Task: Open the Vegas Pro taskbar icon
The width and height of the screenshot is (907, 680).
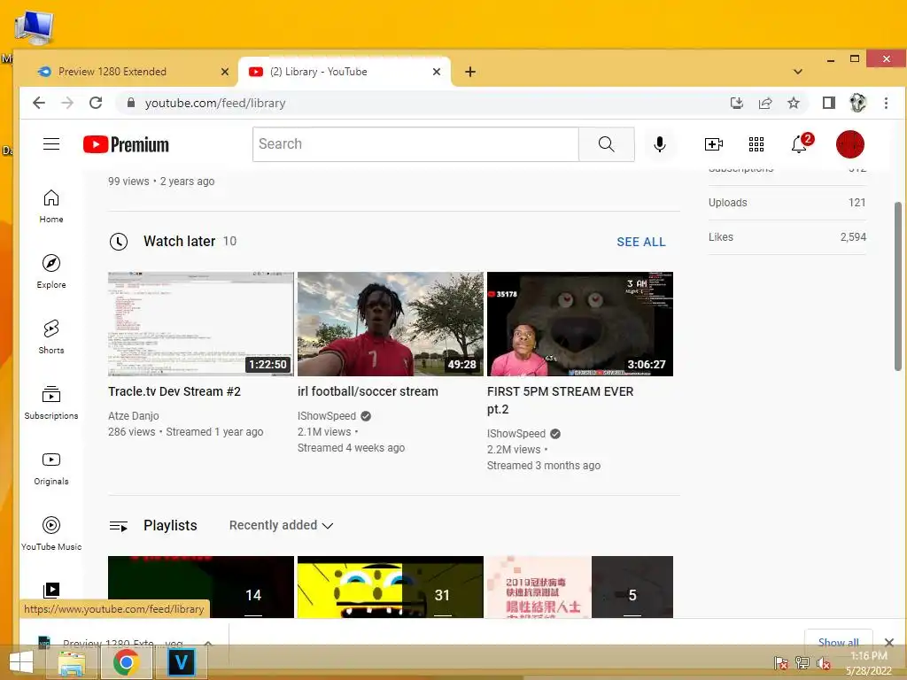Action: (x=181, y=662)
